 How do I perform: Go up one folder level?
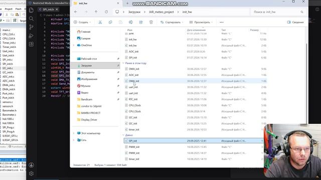(x=96, y=12)
